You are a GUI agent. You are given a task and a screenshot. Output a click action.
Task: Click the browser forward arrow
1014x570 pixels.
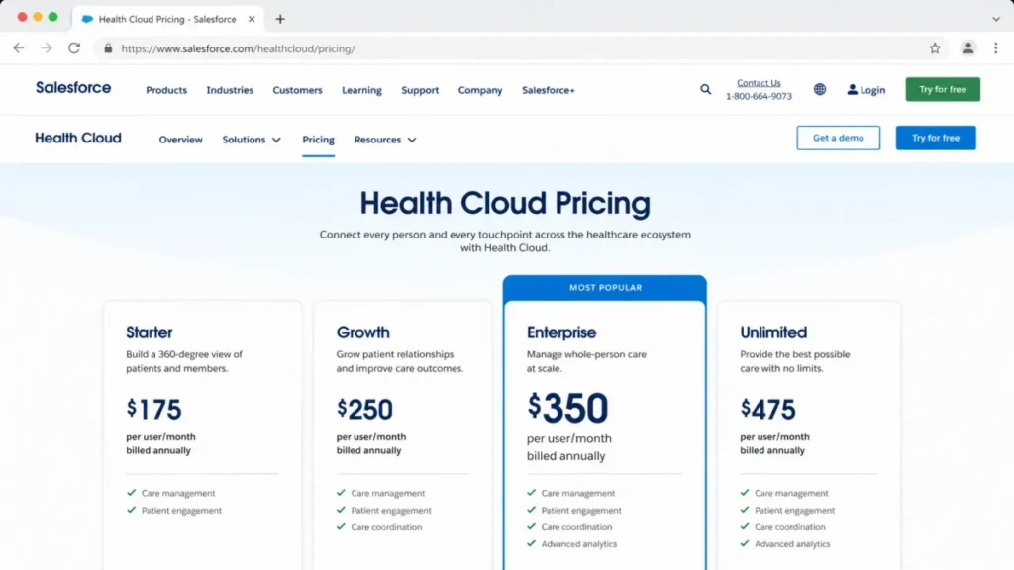tap(46, 47)
